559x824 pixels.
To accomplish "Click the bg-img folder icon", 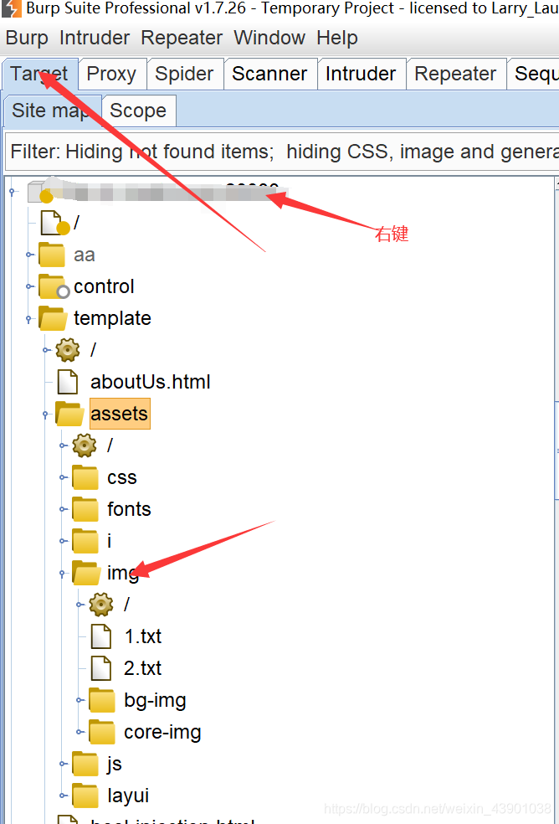I will click(102, 700).
